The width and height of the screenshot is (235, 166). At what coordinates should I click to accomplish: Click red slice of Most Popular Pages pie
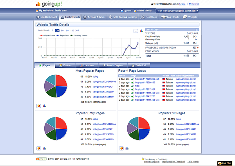(x=60, y=81)
